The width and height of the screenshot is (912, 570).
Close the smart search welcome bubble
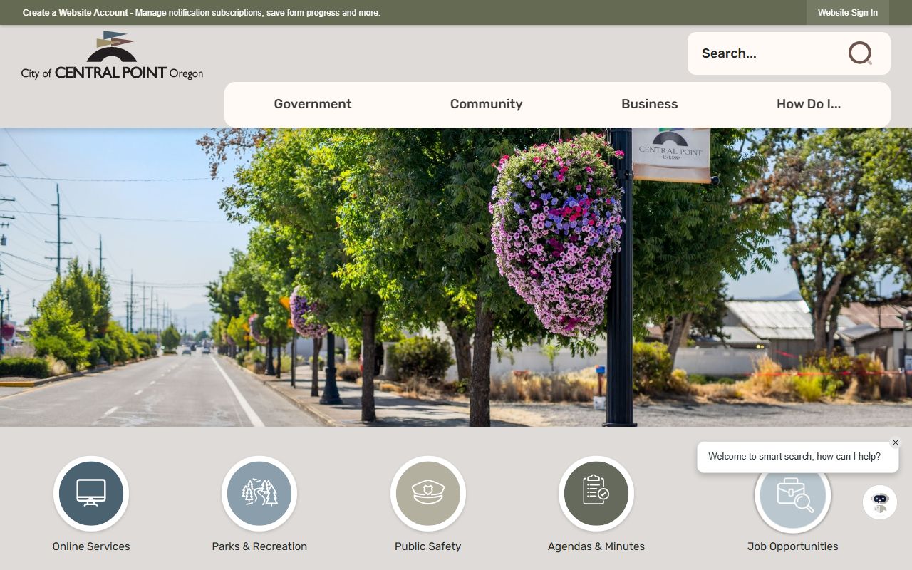pyautogui.click(x=896, y=442)
